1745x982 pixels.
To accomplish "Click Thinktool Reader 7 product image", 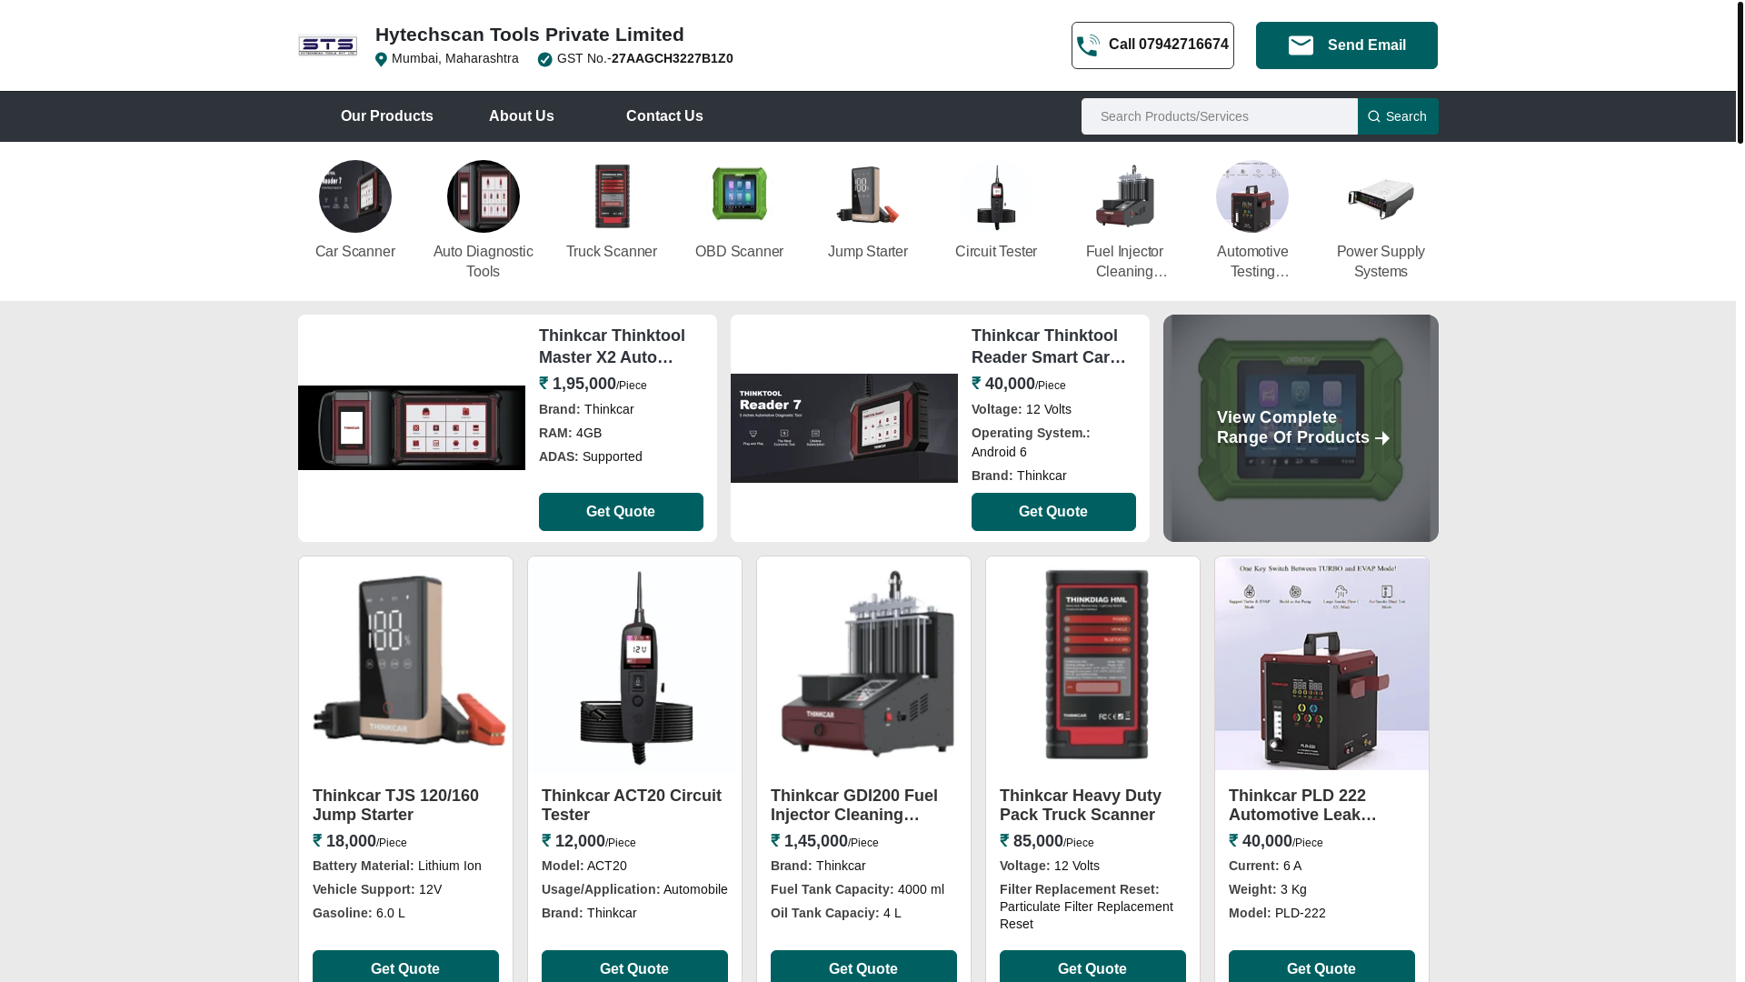I will 844,428.
